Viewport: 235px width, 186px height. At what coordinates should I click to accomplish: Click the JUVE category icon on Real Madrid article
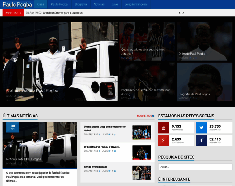[109, 151]
